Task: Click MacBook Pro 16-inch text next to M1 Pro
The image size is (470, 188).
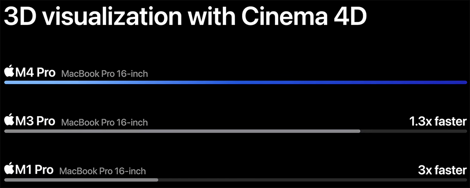Action: (x=103, y=171)
